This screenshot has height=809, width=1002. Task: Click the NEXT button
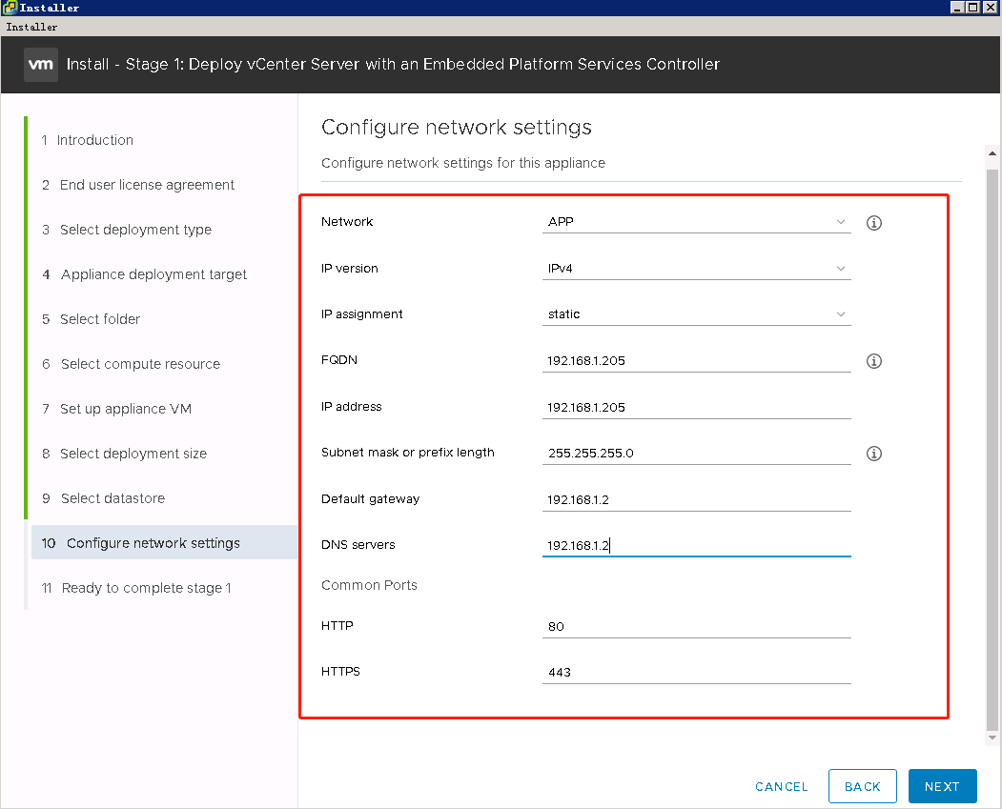(x=942, y=786)
